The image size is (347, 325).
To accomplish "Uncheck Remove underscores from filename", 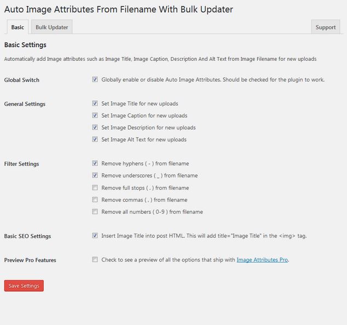I will 95,175.
